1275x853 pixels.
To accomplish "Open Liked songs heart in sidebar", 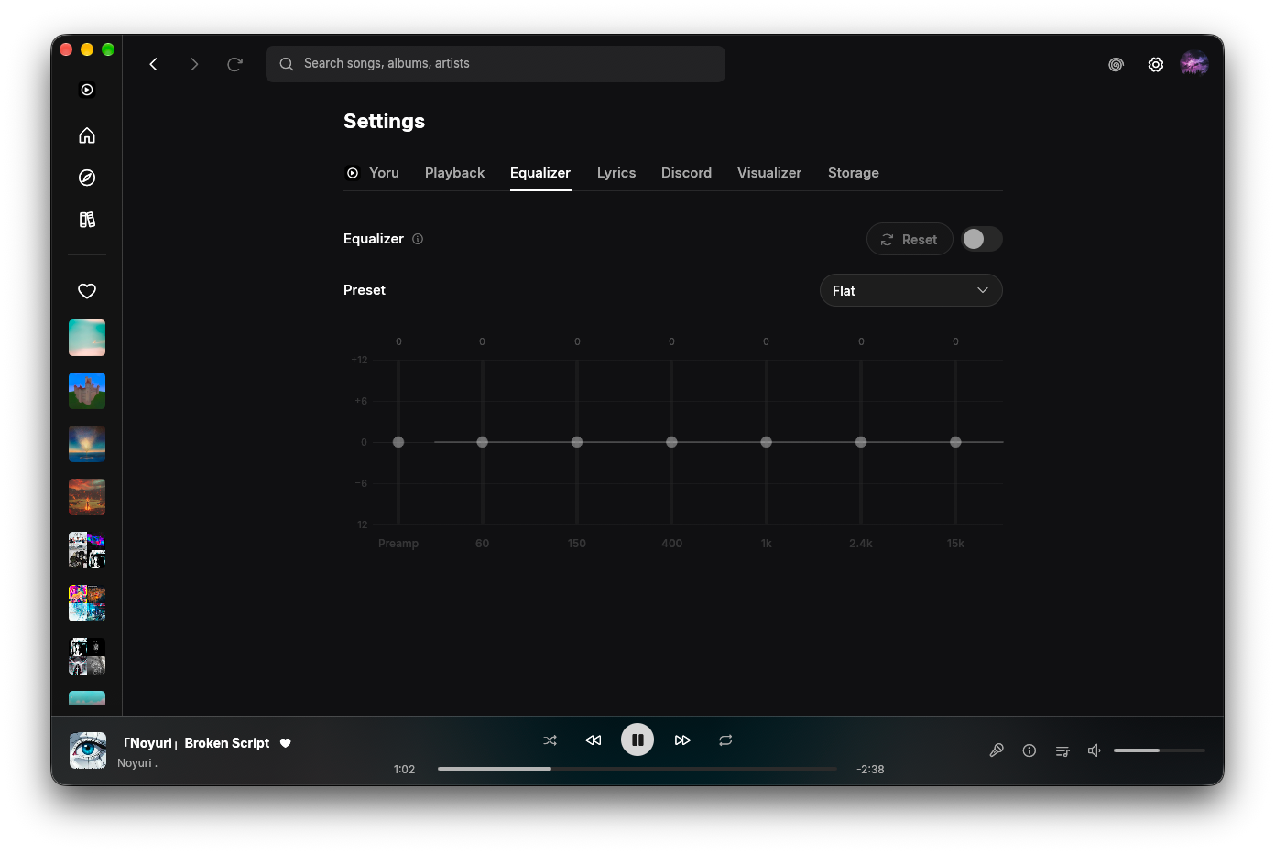I will pyautogui.click(x=87, y=291).
